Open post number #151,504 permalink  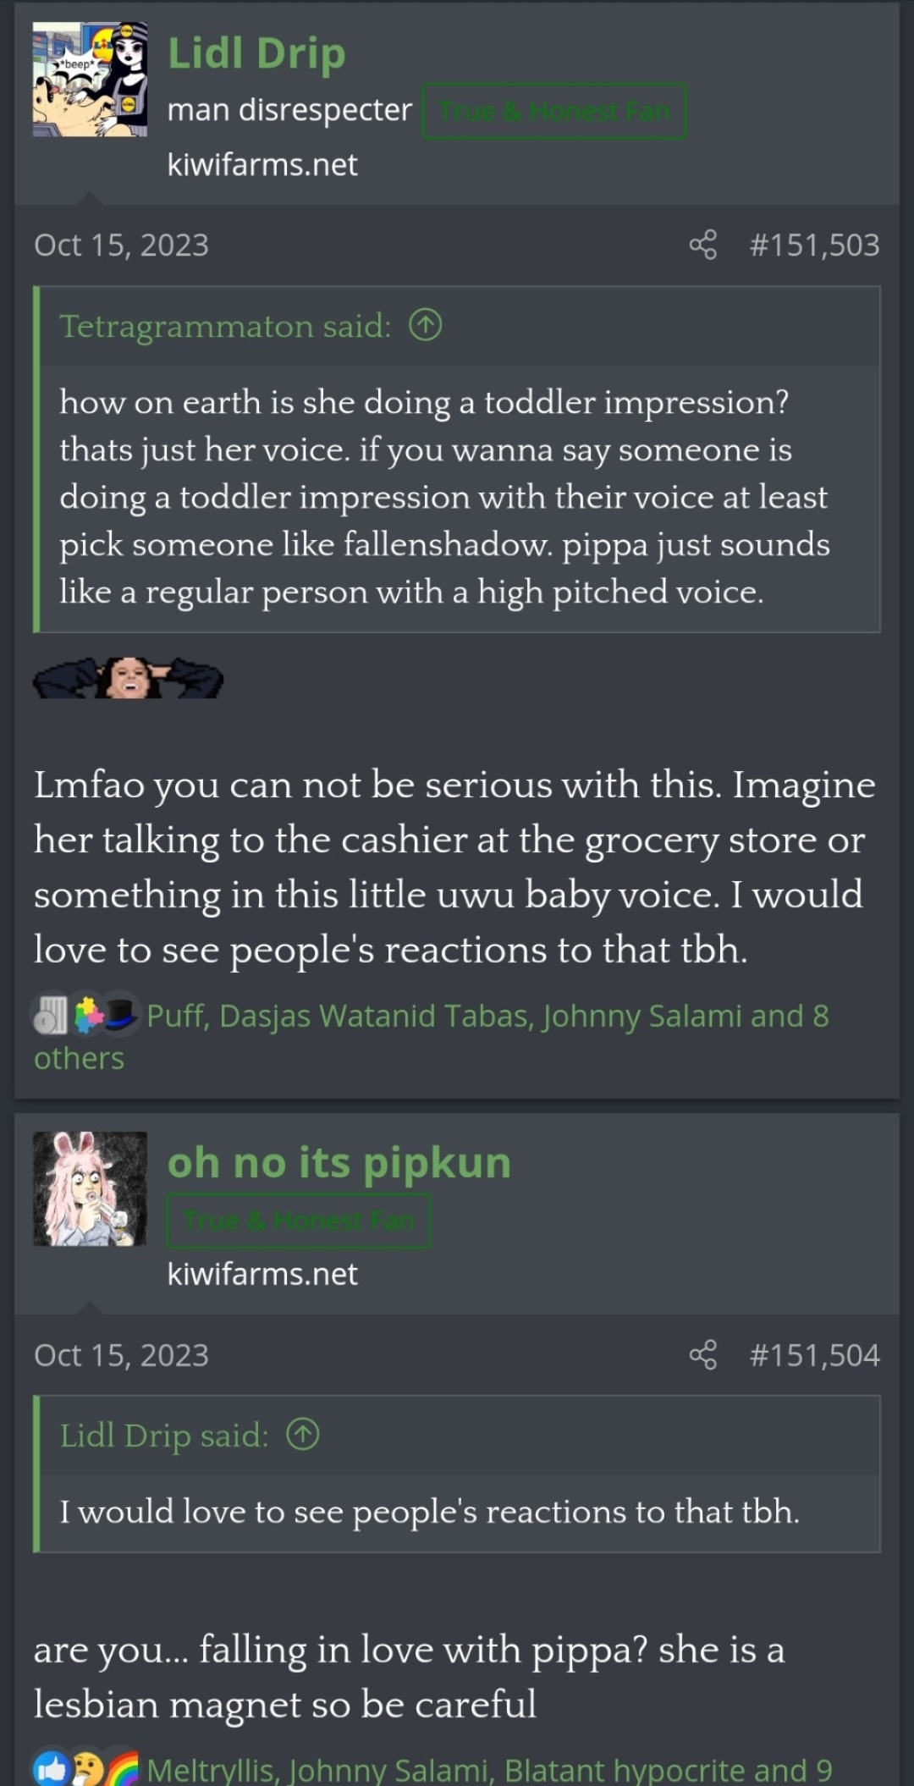[x=814, y=1355]
